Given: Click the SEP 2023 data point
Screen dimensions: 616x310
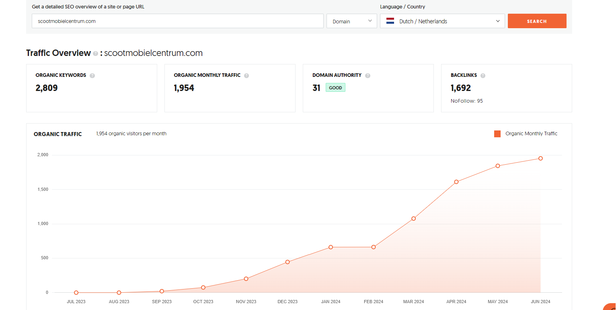Looking at the screenshot, I should [162, 291].
